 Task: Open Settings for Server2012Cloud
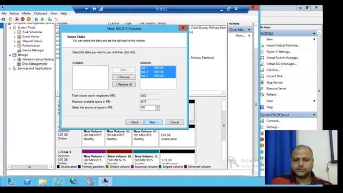273,127
